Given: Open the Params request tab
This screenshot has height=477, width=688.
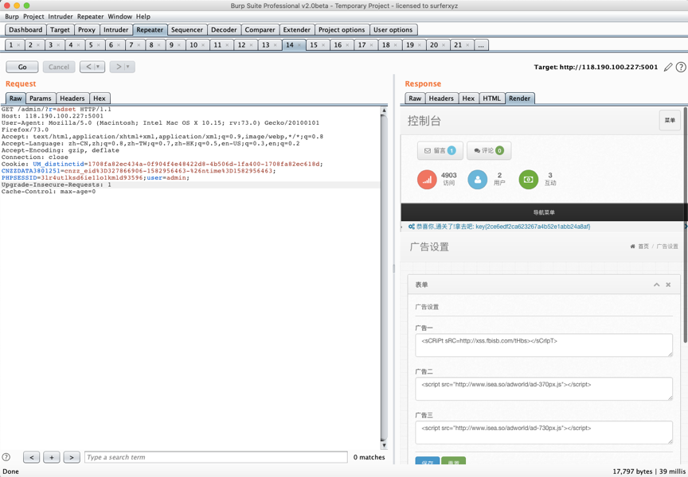Looking at the screenshot, I should [x=40, y=99].
